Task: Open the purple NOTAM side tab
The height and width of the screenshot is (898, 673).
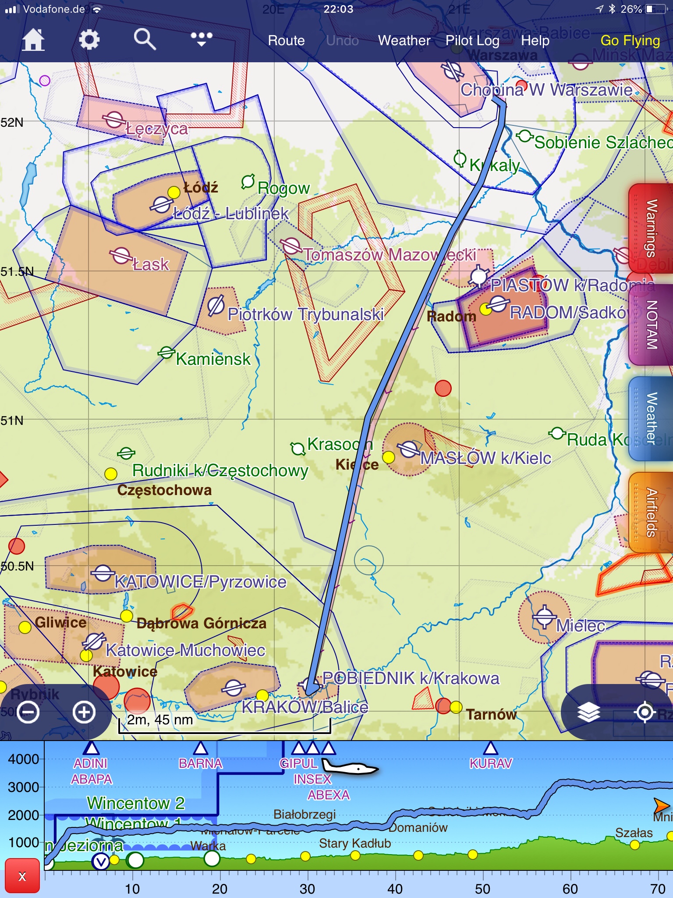Action: pyautogui.click(x=651, y=324)
